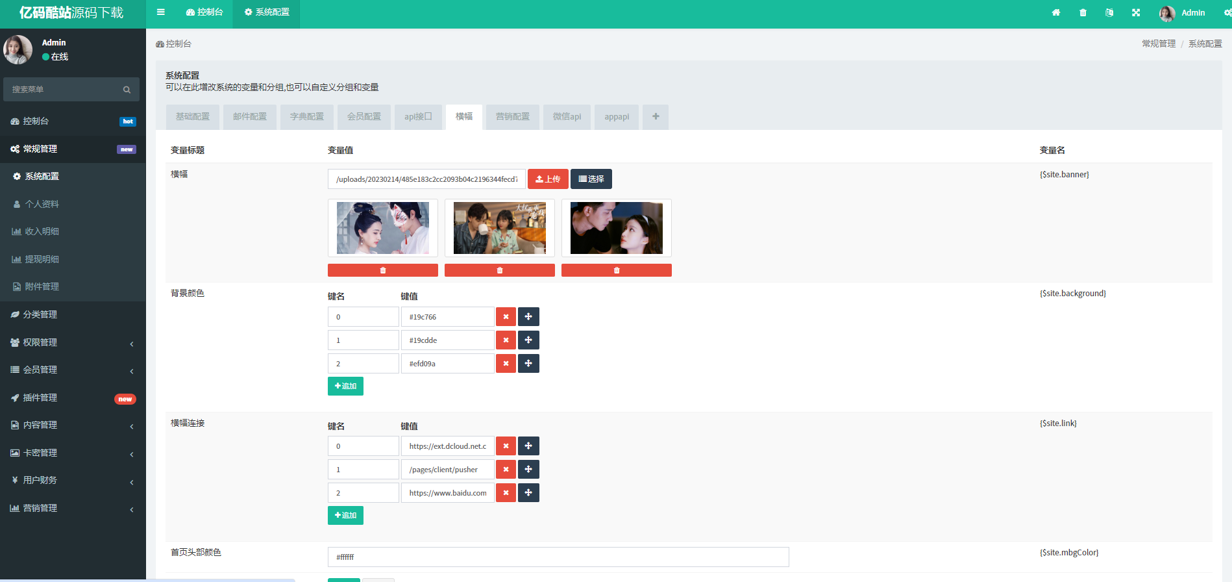Click the home icon in top bar
This screenshot has height=582, width=1232.
(1056, 13)
